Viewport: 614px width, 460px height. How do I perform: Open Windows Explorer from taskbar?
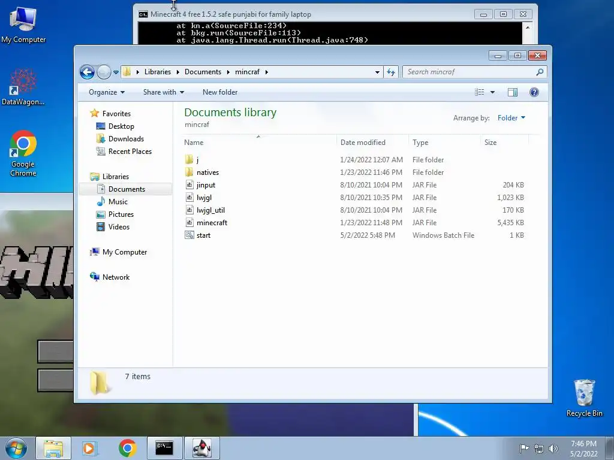pyautogui.click(x=53, y=448)
